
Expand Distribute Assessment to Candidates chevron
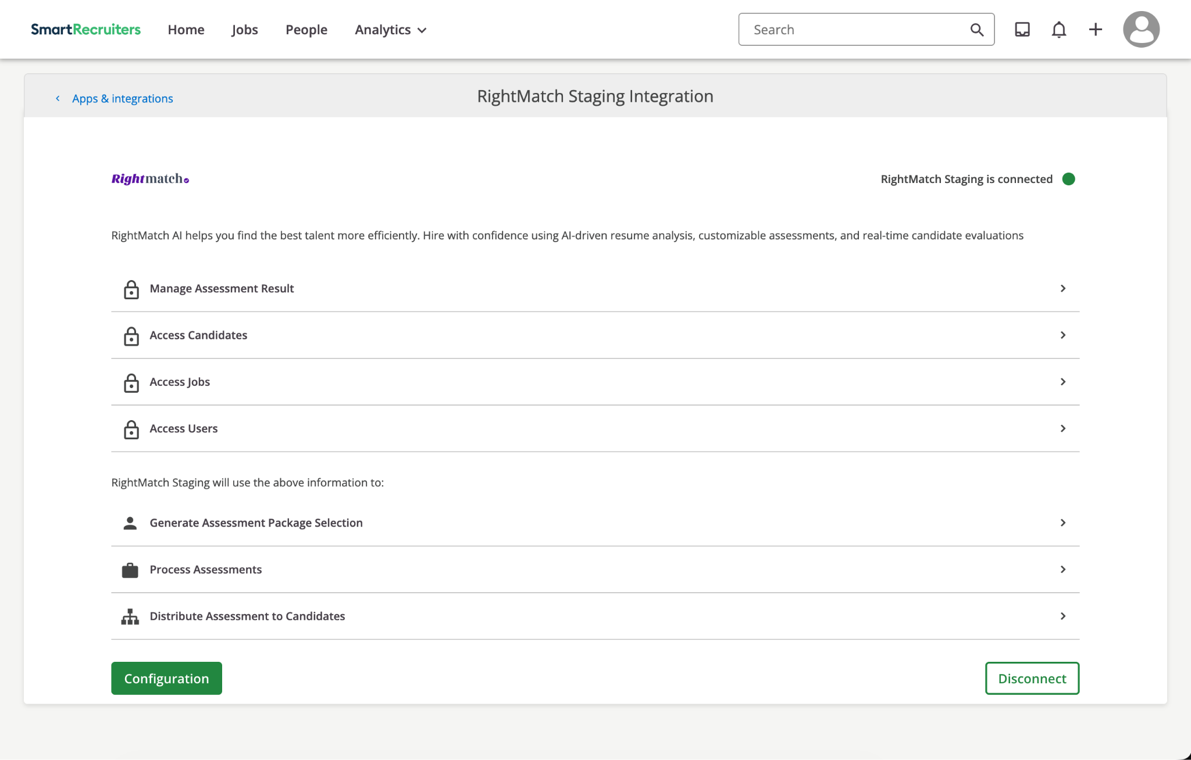1063,616
